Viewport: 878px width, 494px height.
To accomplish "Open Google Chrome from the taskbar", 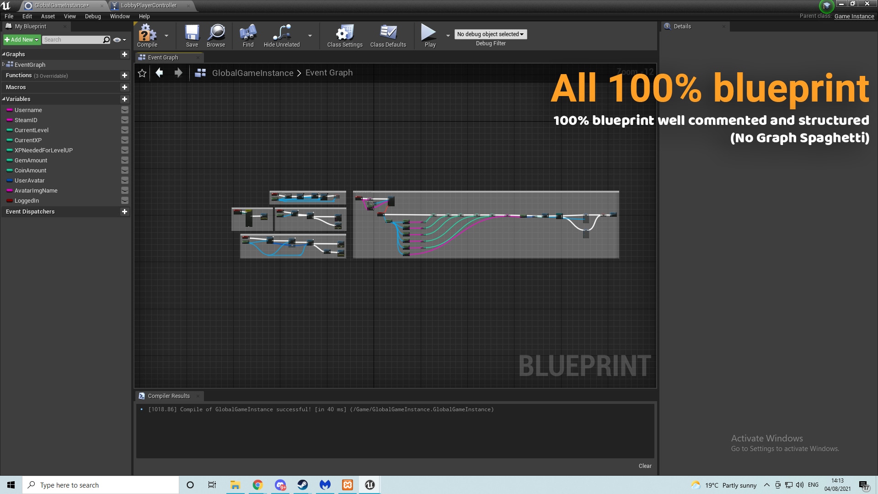I will (257, 485).
